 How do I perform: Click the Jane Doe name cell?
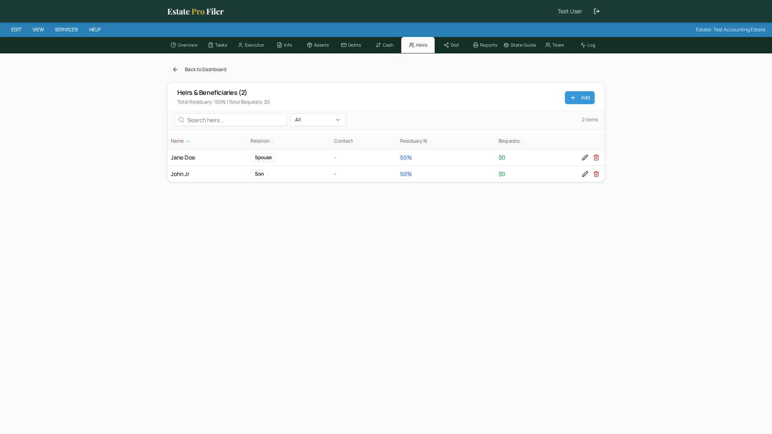[183, 158]
